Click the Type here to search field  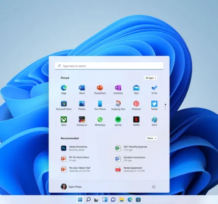click(x=109, y=66)
